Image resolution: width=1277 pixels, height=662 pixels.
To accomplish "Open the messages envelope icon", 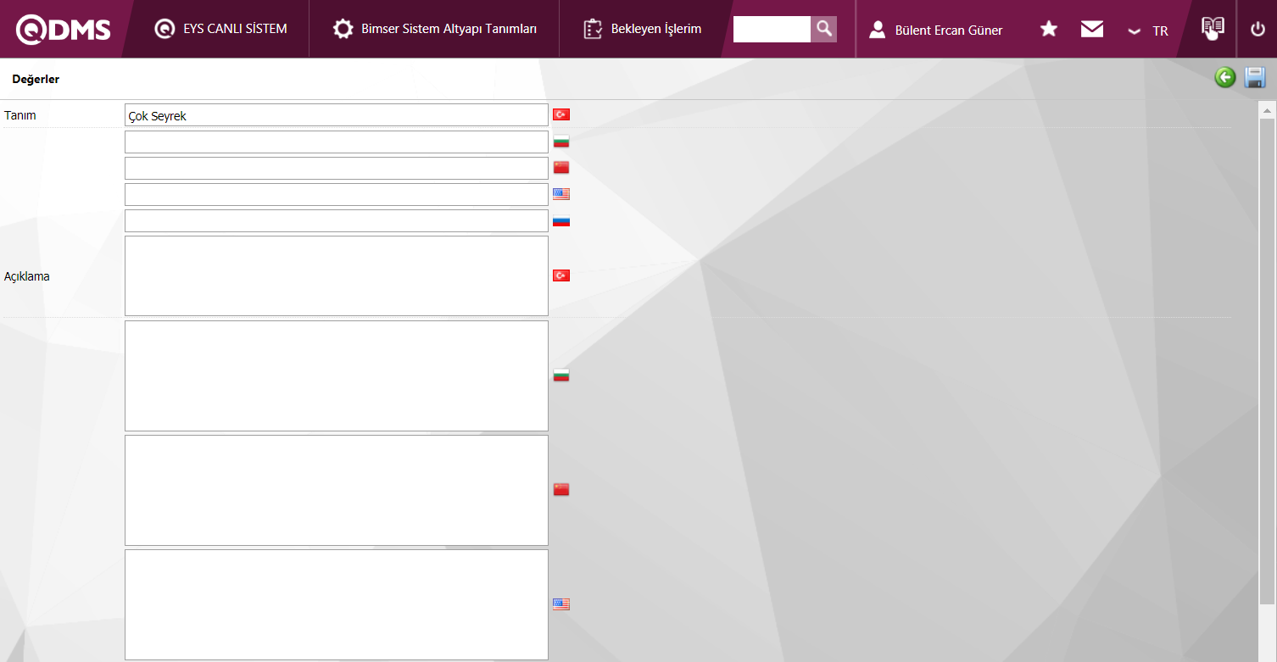I will pyautogui.click(x=1092, y=30).
